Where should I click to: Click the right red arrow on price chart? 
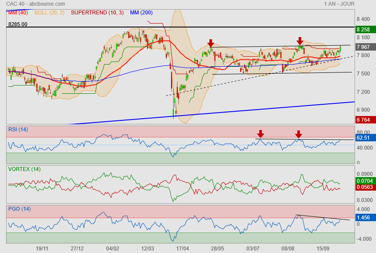point(300,41)
